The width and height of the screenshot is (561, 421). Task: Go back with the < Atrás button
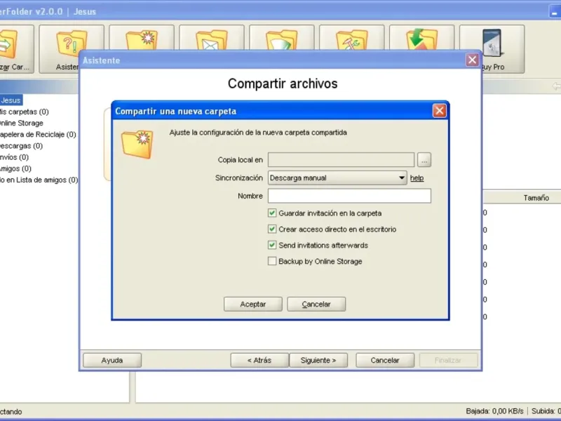pos(259,360)
